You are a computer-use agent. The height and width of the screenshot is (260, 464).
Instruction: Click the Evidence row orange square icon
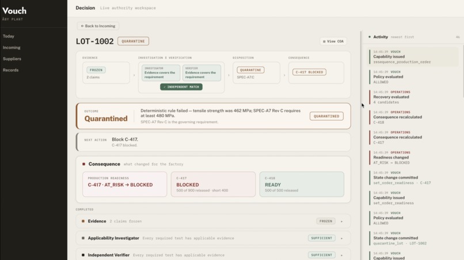[x=83, y=221]
